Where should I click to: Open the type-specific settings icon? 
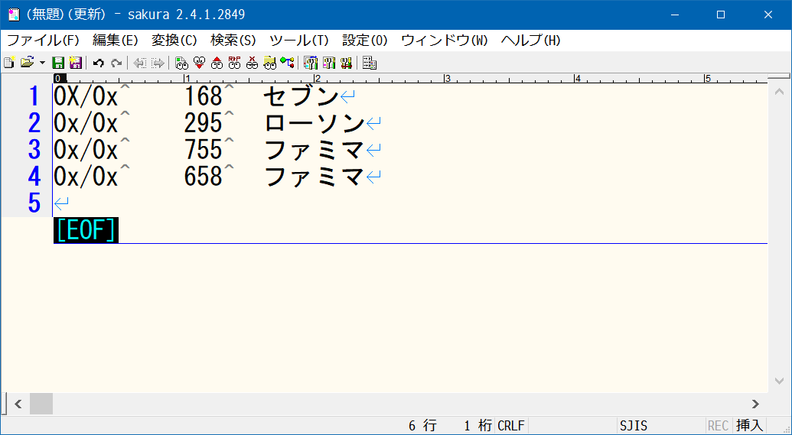pos(329,63)
